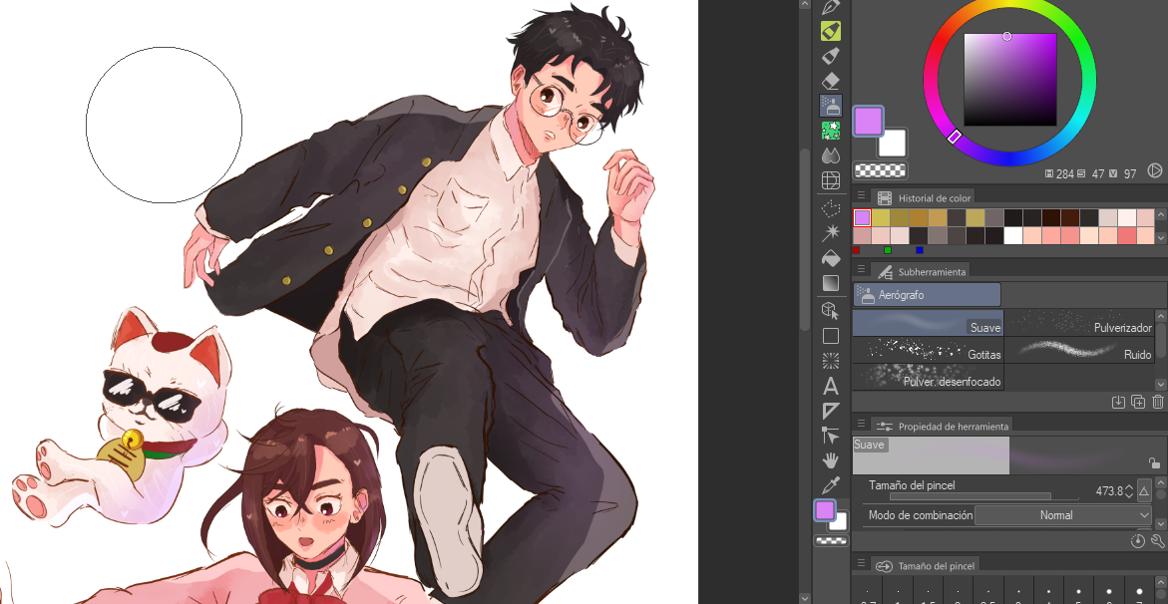The image size is (1168, 604).
Task: Delete sub tool with trash icon
Action: point(1158,403)
